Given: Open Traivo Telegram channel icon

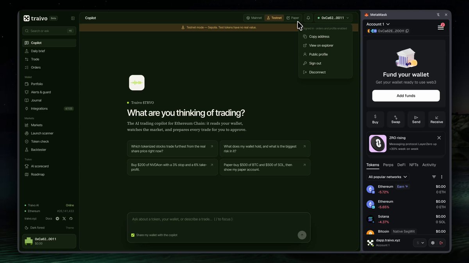Looking at the screenshot, I should [57, 218].
